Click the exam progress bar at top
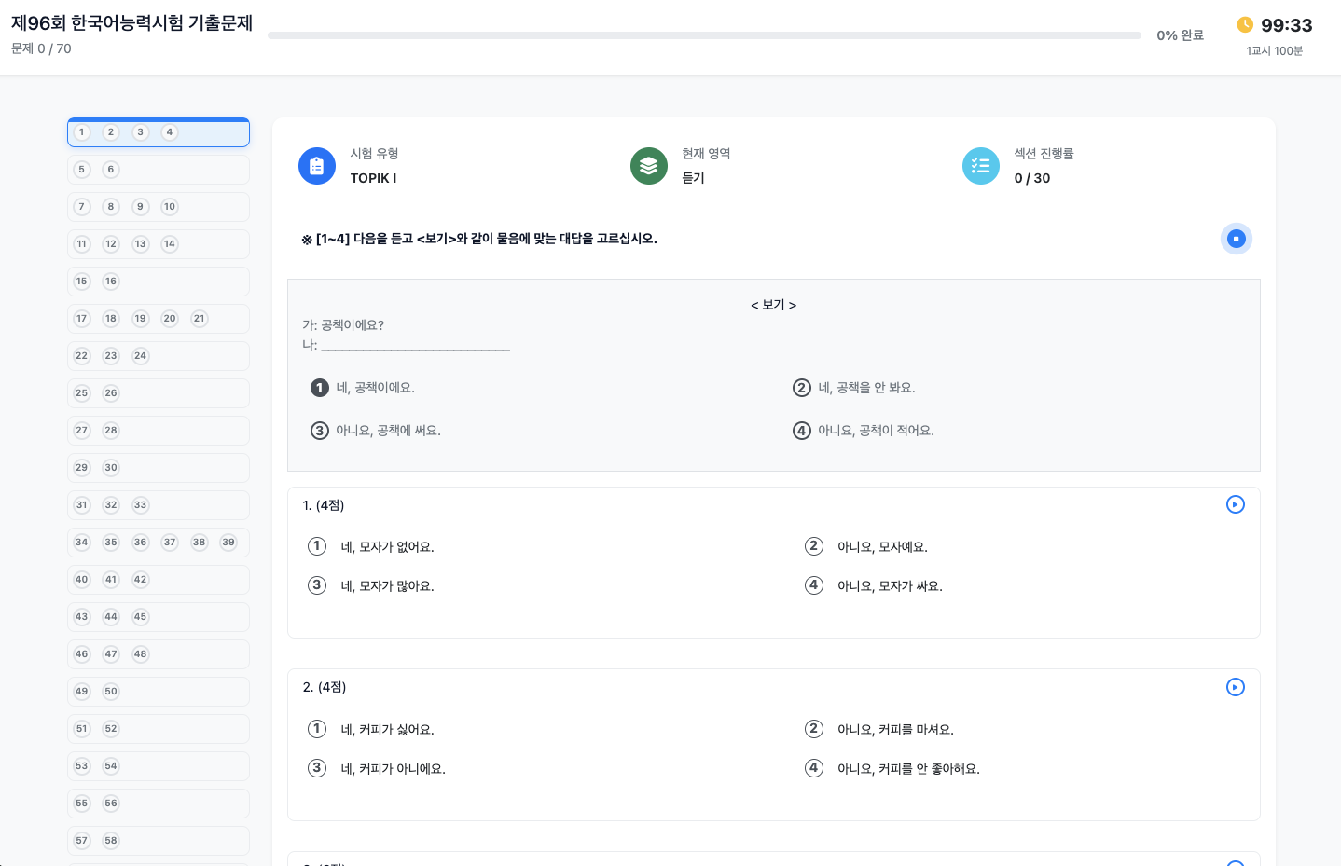The height and width of the screenshot is (866, 1341). (704, 35)
